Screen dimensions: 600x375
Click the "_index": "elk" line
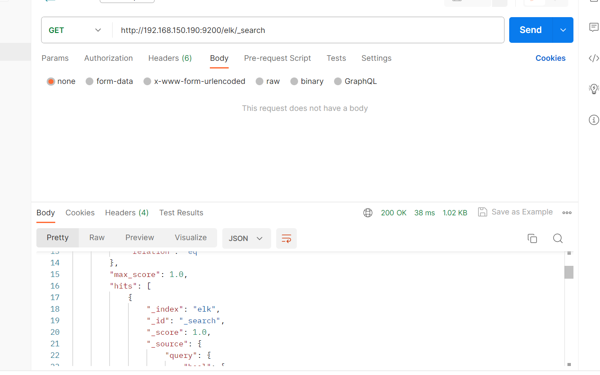[183, 309]
